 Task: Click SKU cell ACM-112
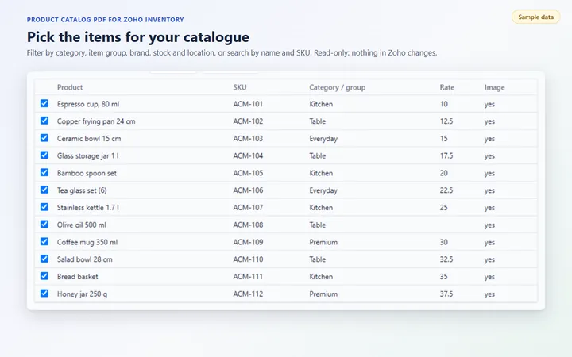[248, 294]
